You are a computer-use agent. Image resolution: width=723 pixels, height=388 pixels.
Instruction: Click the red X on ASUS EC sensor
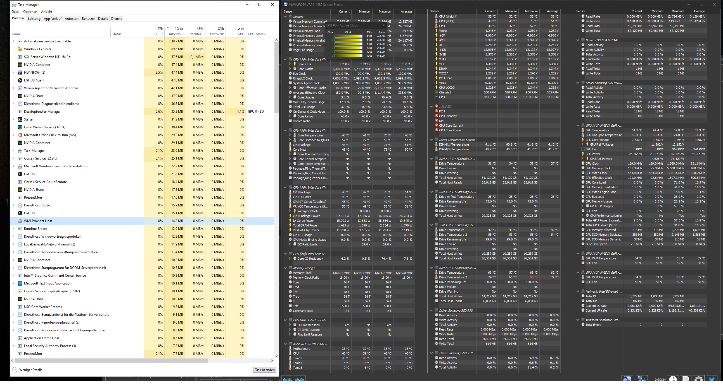pyautogui.click(x=437, y=107)
